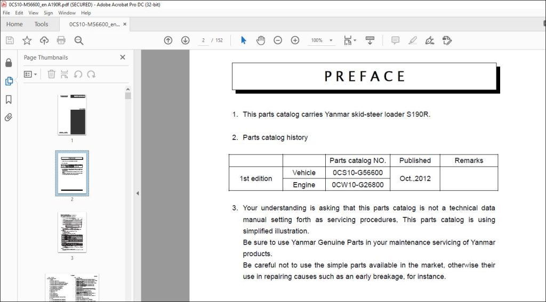Image resolution: width=546 pixels, height=302 pixels.
Task: Click the page number input field
Action: [x=203, y=40]
